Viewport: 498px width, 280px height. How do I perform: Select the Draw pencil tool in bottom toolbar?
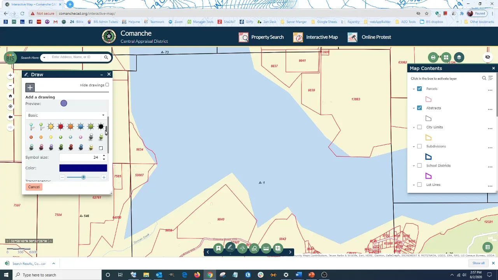point(230,248)
